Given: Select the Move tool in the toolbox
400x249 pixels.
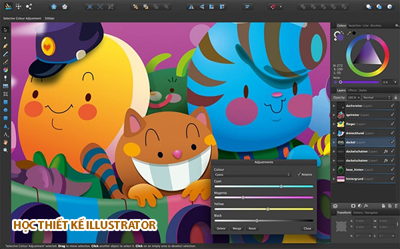Looking at the screenshot, I should click(5, 30).
